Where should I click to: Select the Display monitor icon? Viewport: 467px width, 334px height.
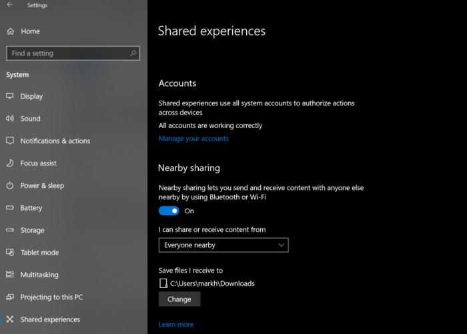tap(10, 96)
